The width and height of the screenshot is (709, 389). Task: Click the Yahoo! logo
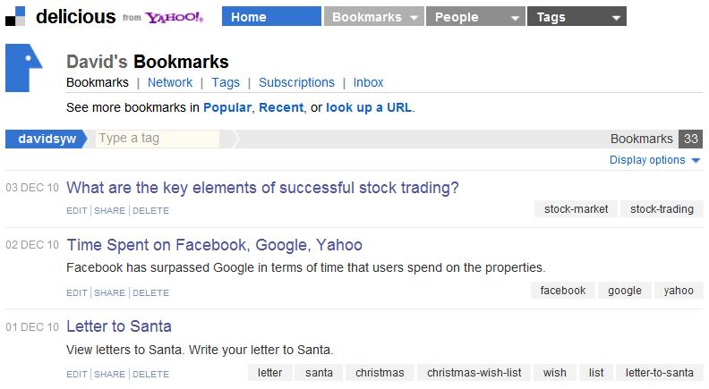click(x=174, y=18)
